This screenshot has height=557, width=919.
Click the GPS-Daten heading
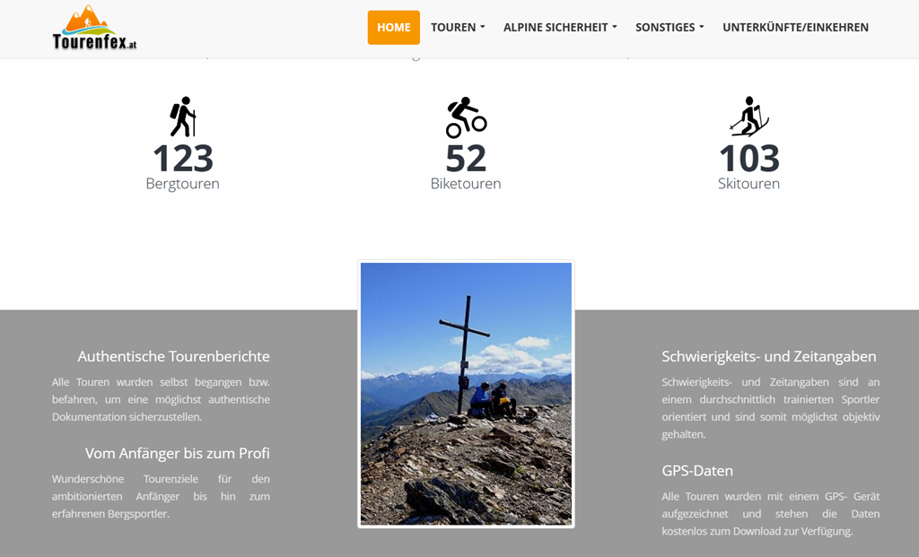point(697,471)
